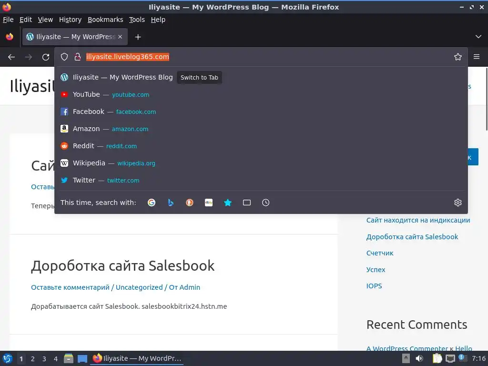
Task: Search this time with Google
Action: [152, 203]
